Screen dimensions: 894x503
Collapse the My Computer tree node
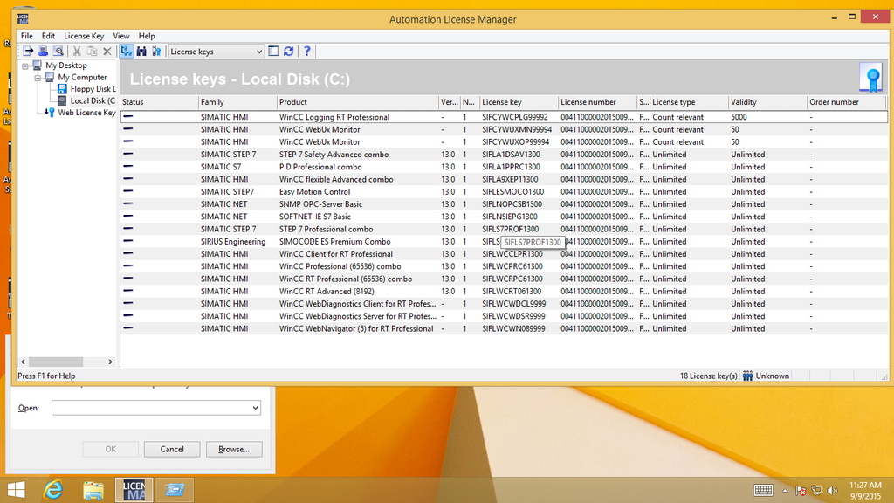[x=38, y=78]
